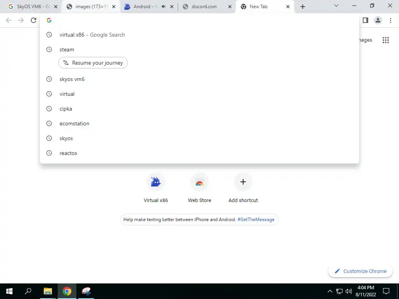Open the #GetTheMessage link
The image size is (399, 299).
point(256,220)
